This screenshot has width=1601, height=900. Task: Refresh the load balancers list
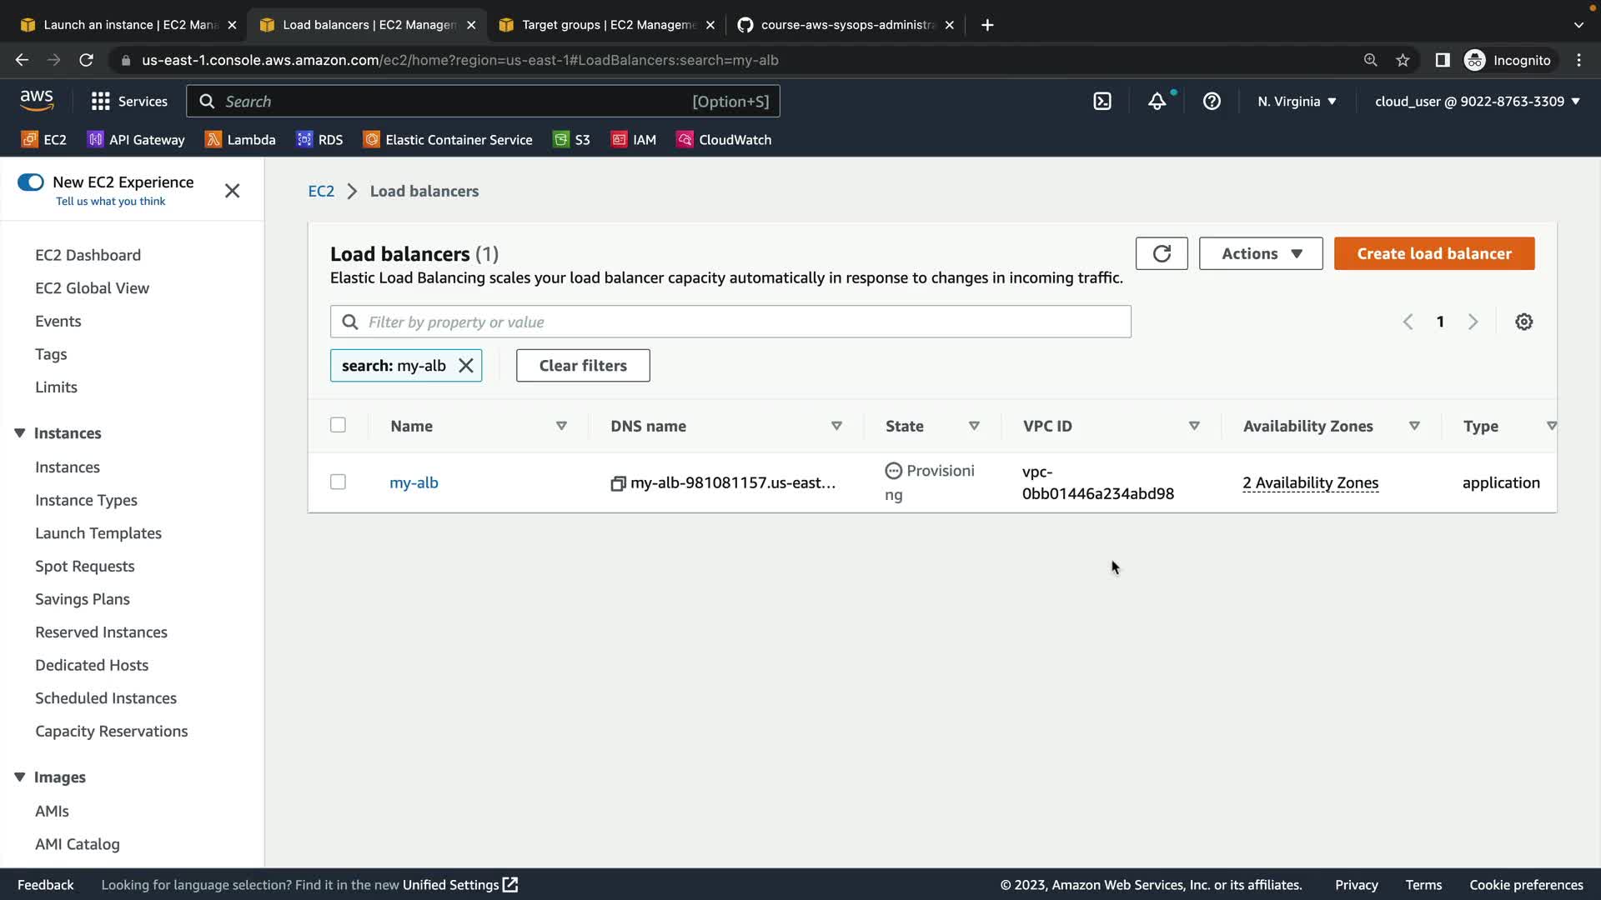coord(1162,253)
